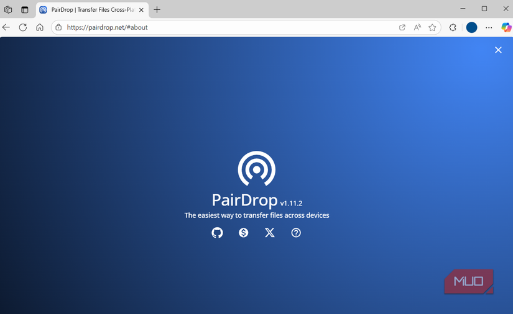Close the PairDrop browser tab
The height and width of the screenshot is (314, 513).
(141, 10)
